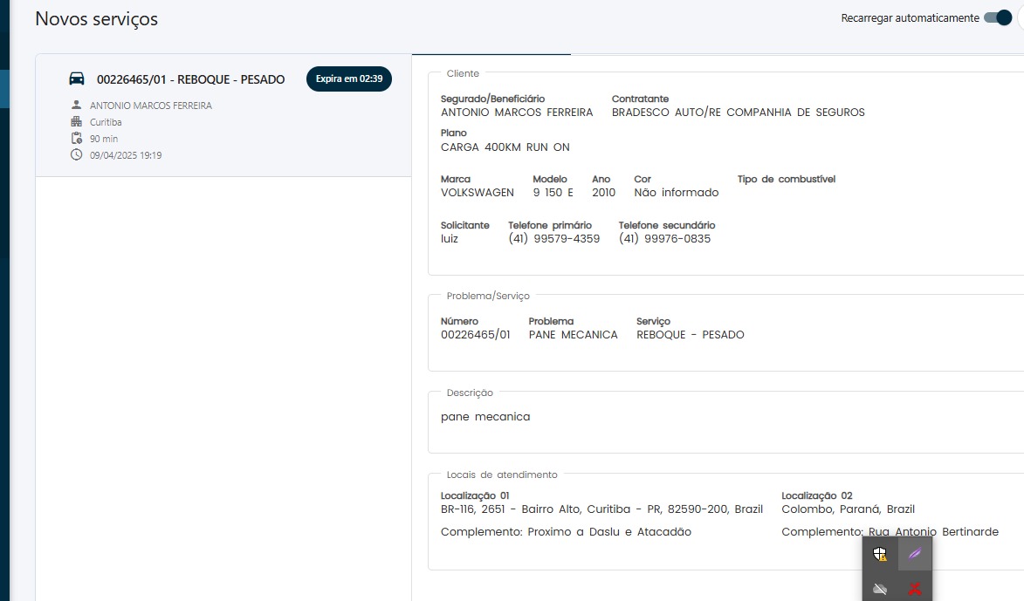Click Localização 01 address BR-116, 2651
Screen dimensions: 1024x601
tap(601, 509)
